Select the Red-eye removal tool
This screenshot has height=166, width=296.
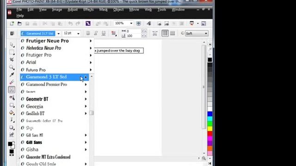(12, 97)
